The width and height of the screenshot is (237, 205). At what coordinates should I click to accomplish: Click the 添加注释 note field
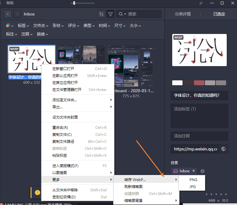(x=199, y=136)
